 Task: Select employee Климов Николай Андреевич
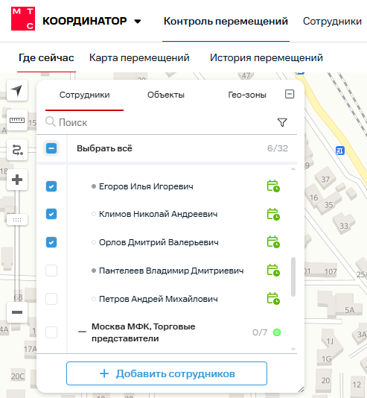coord(158,214)
